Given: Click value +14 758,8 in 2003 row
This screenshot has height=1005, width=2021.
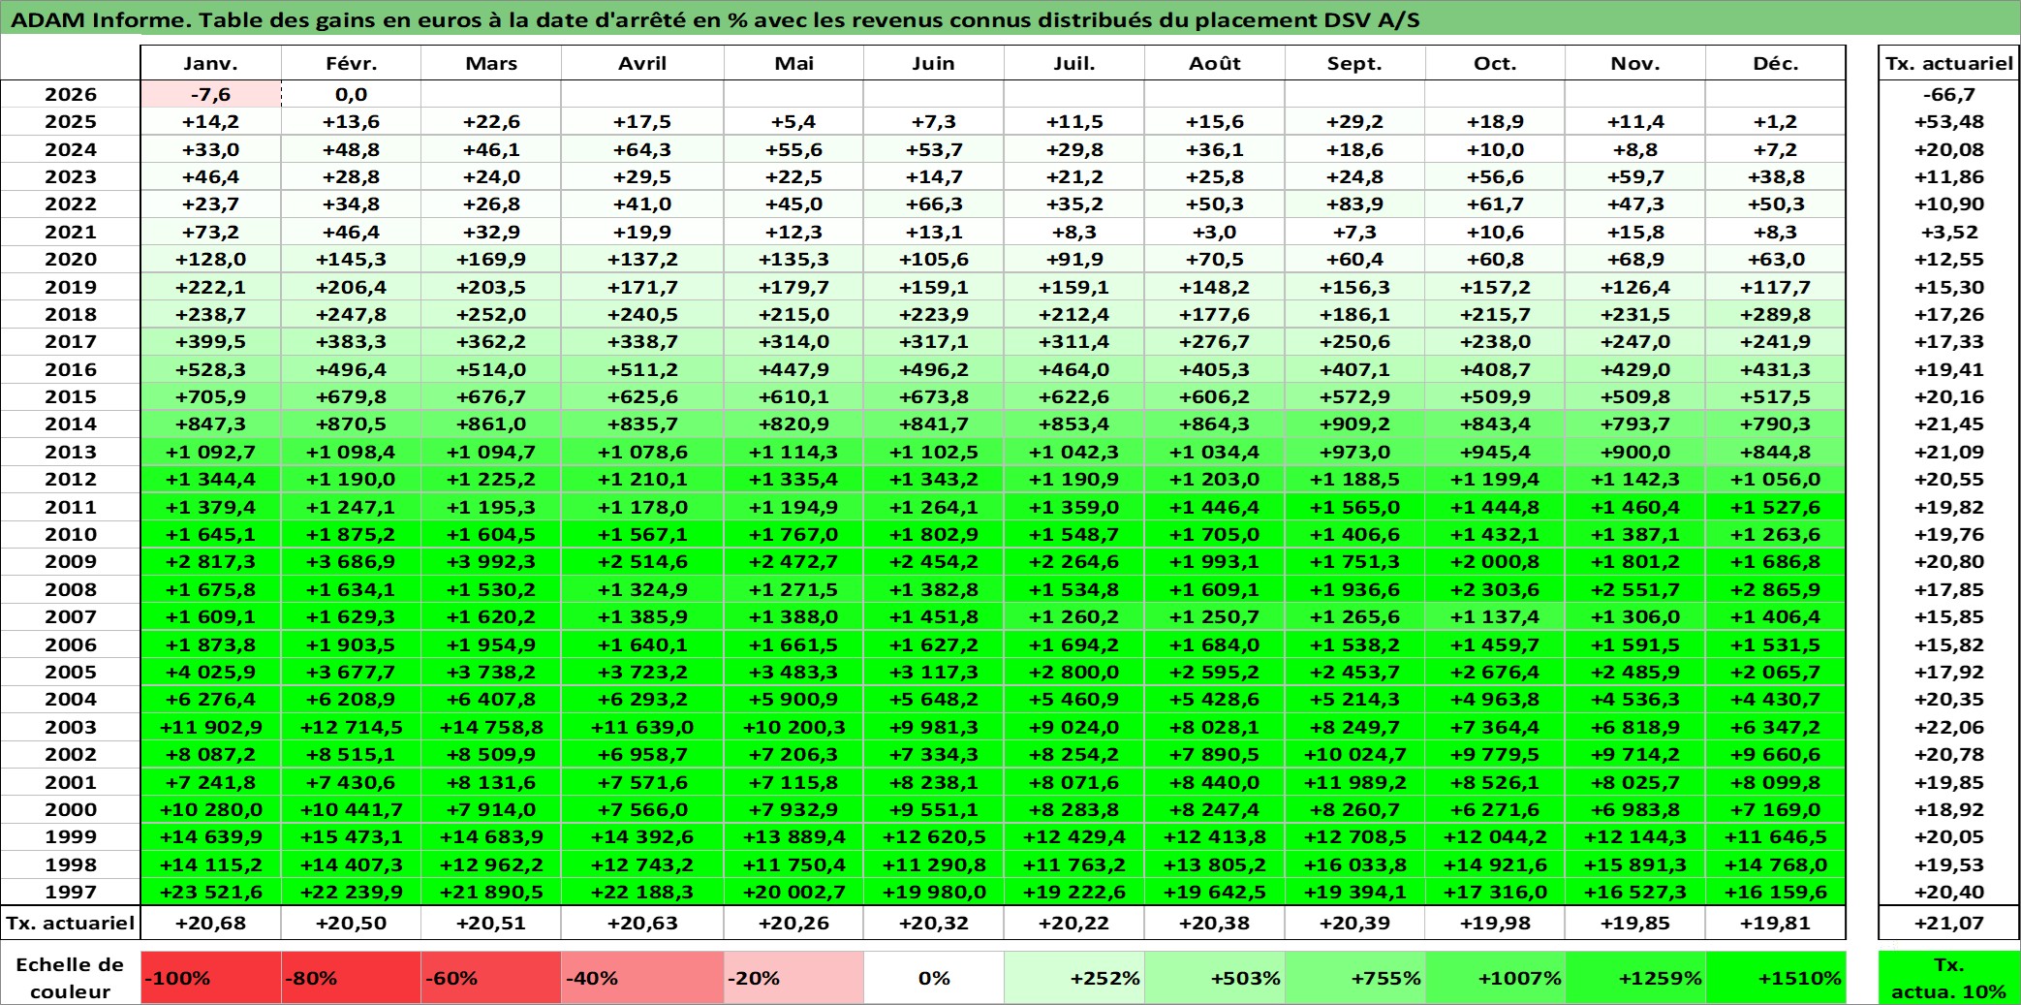Looking at the screenshot, I should coord(491,727).
